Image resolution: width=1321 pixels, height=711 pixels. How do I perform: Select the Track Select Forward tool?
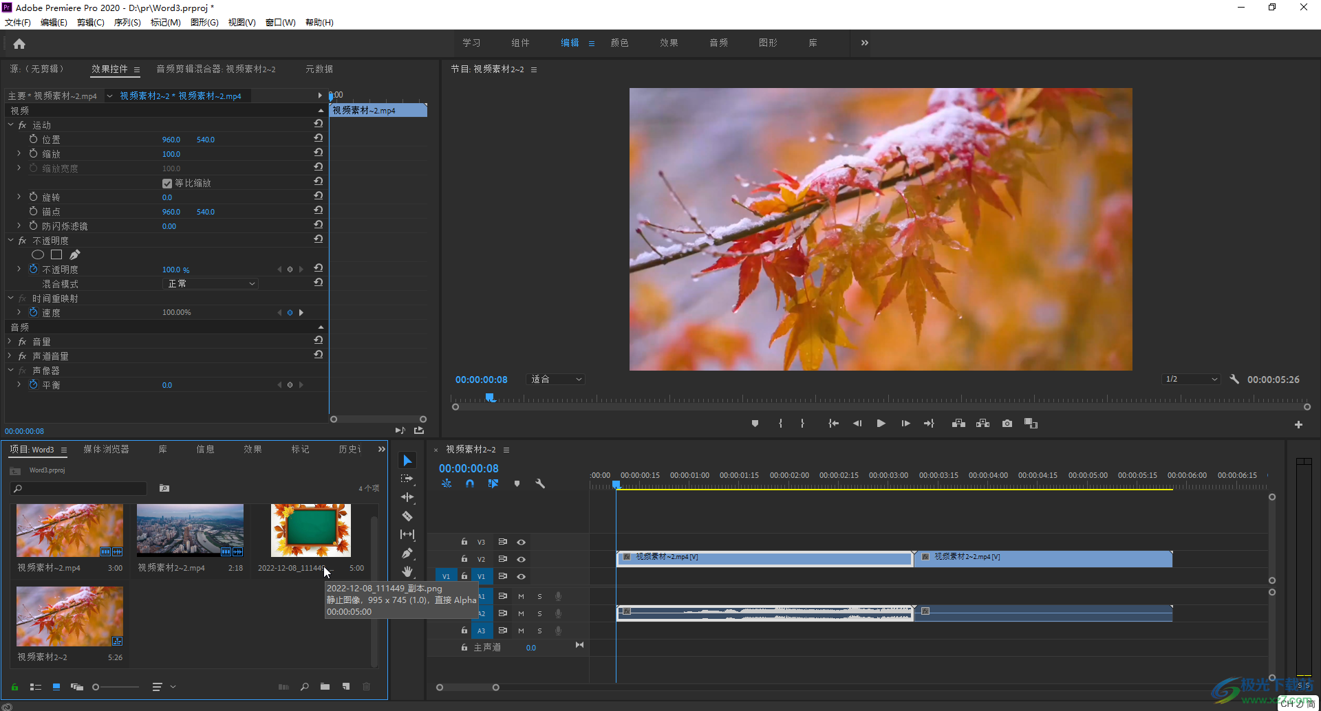pyautogui.click(x=407, y=479)
